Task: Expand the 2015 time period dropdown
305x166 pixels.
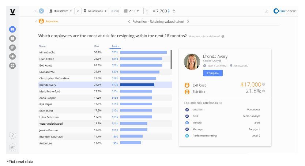Action: coord(131,11)
